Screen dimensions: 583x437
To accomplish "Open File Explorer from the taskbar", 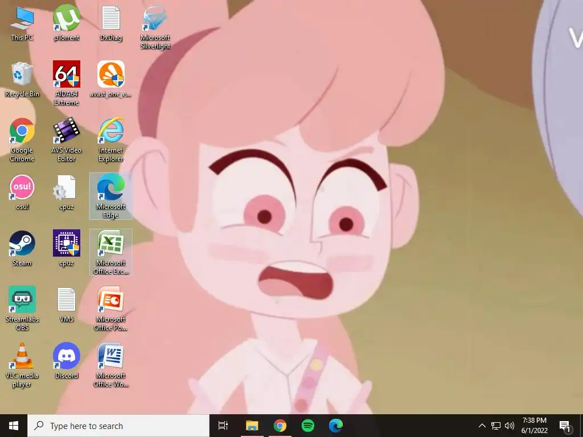I will [x=252, y=426].
